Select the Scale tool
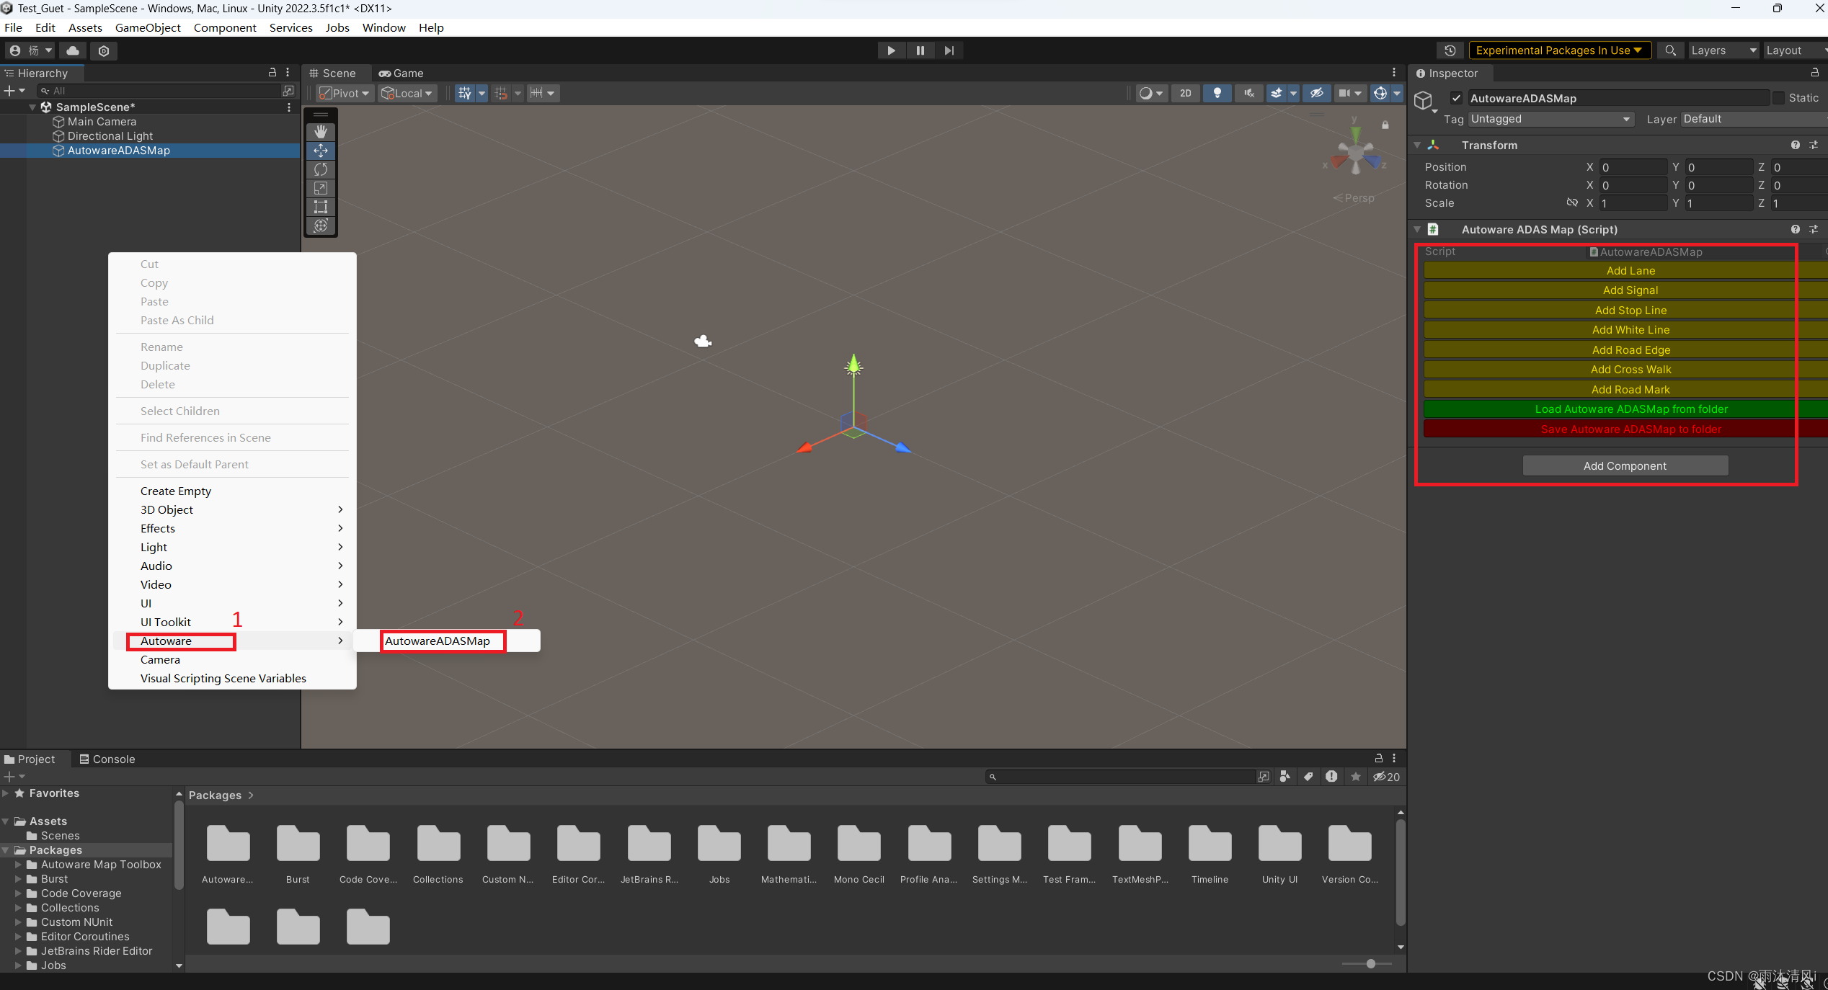 321,188
